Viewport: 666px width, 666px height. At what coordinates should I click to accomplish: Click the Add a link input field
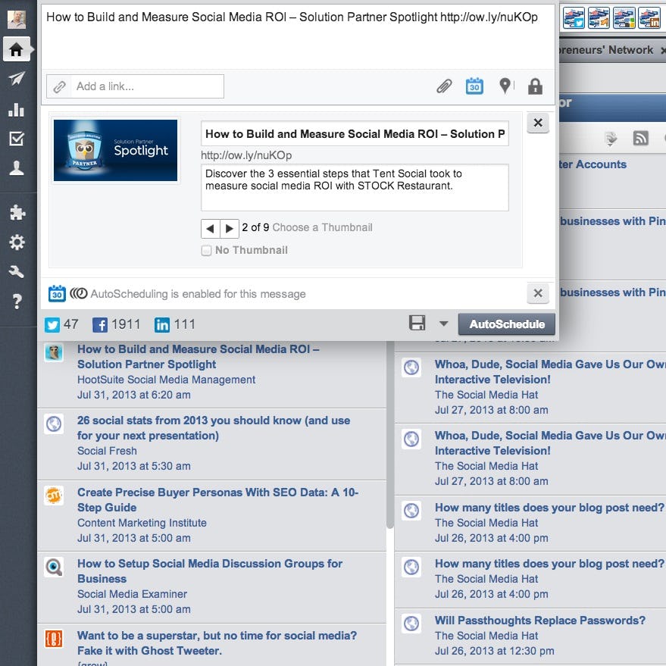pos(148,86)
